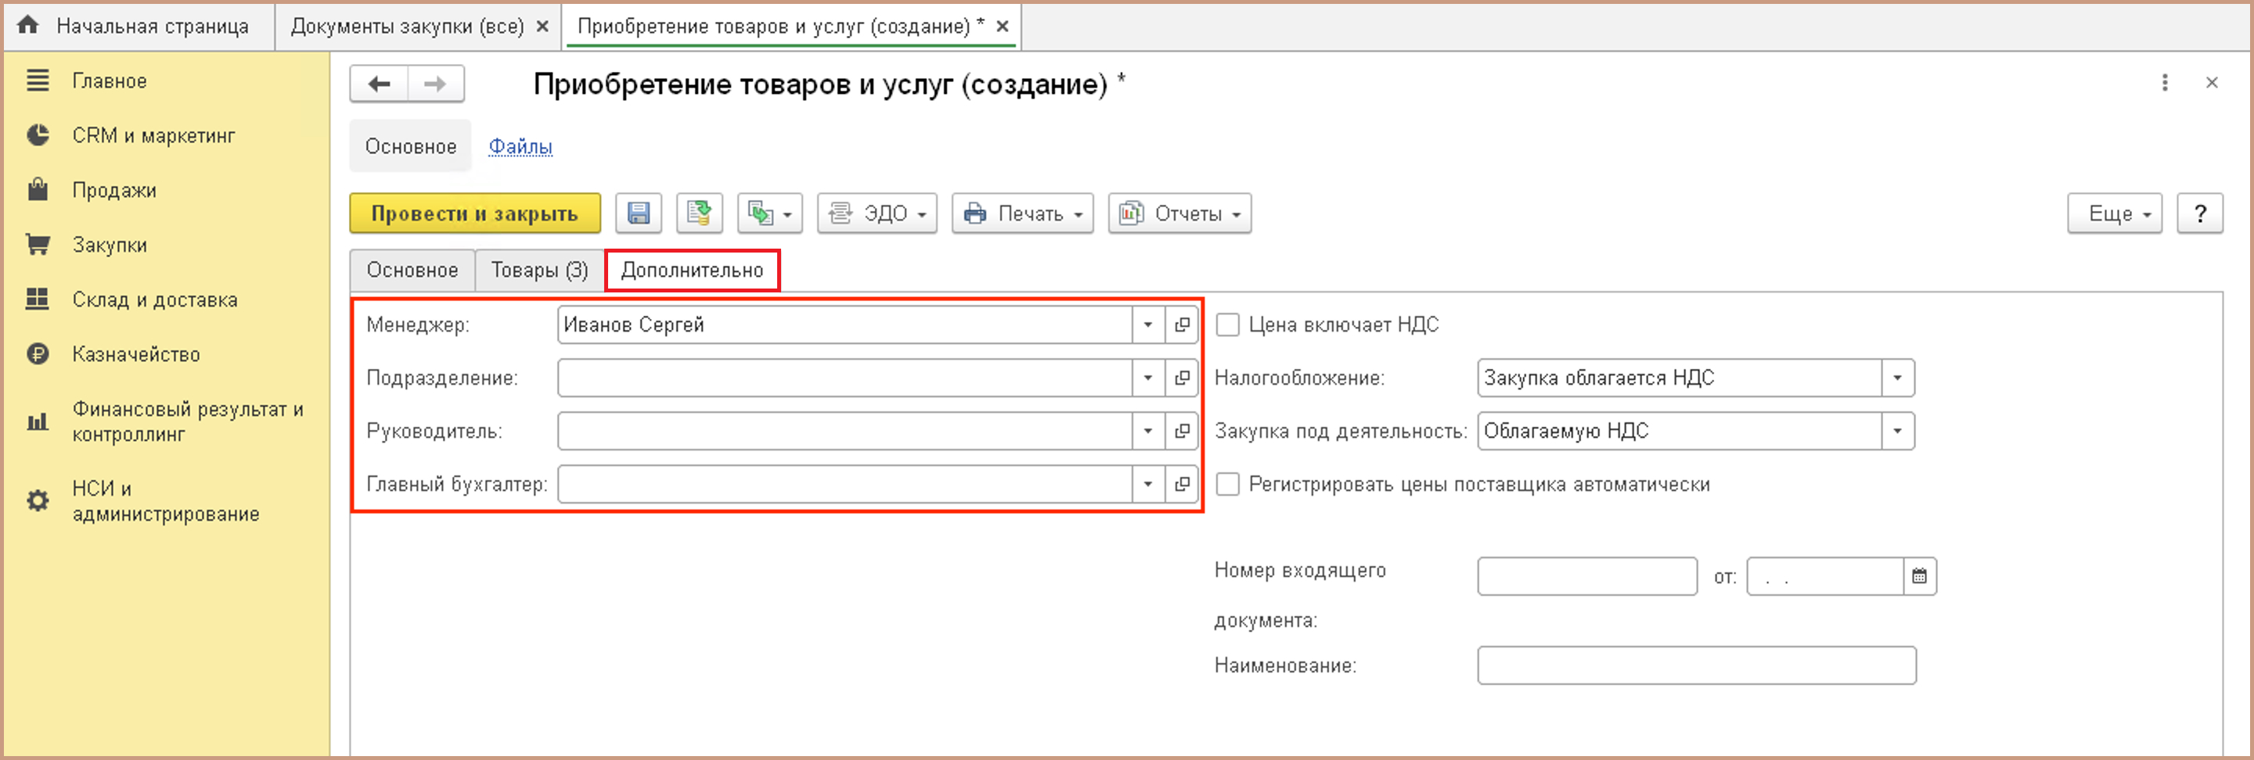Switch to Документы закупки (все) tab
This screenshot has width=2254, height=760.
click(x=407, y=27)
